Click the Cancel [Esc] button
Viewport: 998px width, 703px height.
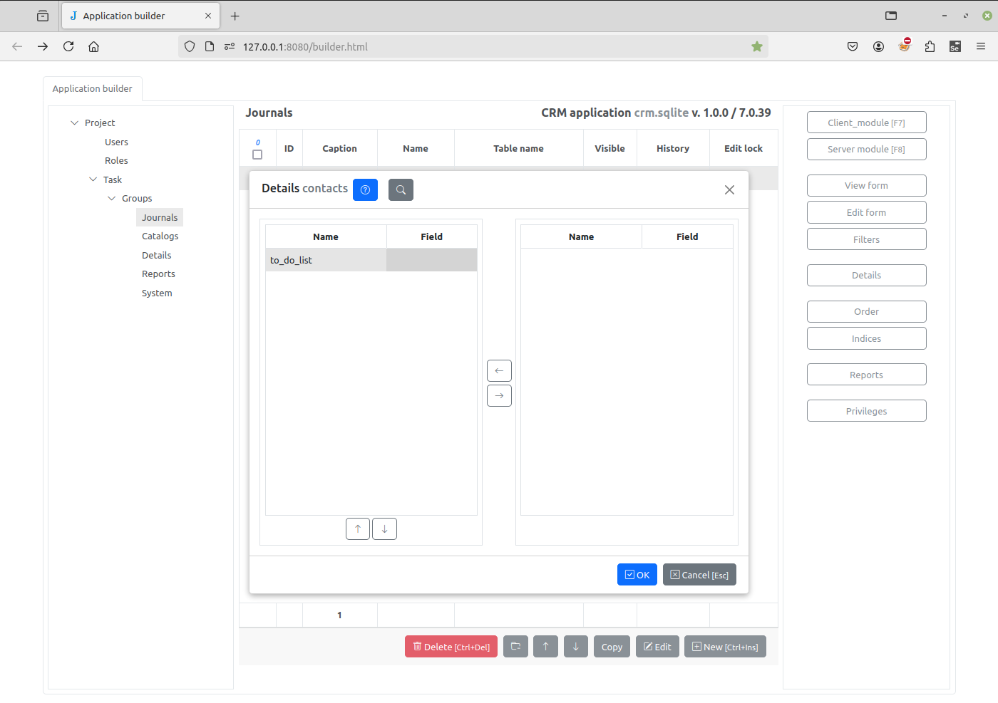coord(699,575)
